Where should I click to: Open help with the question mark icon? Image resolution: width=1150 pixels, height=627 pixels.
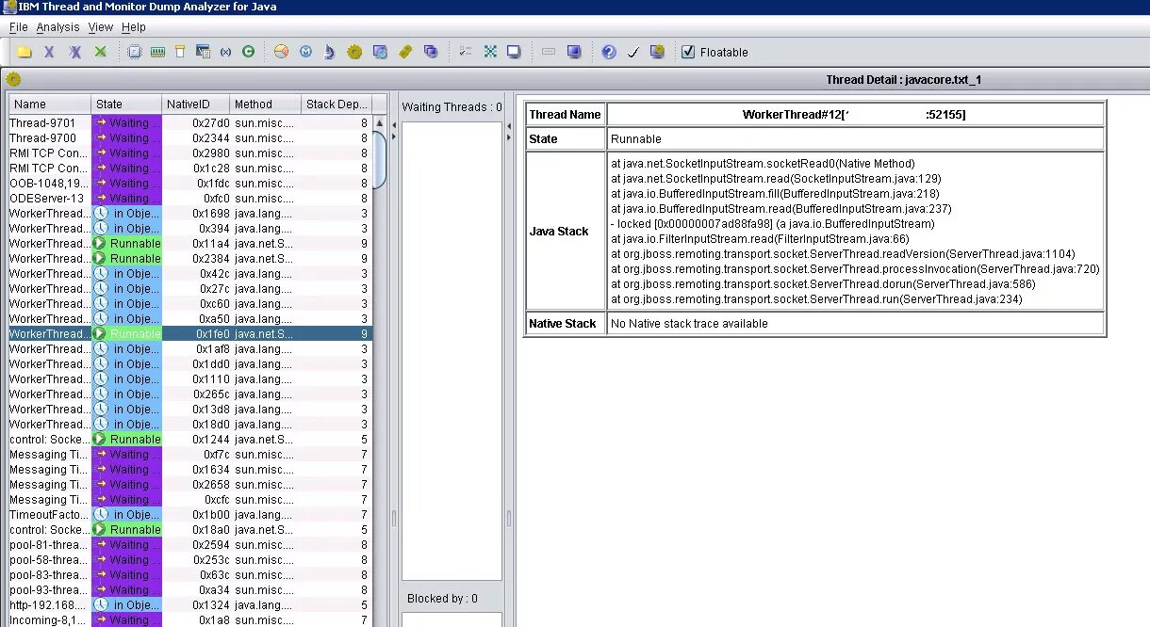(x=609, y=52)
